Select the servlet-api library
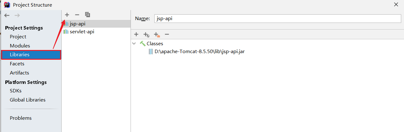 (96, 32)
